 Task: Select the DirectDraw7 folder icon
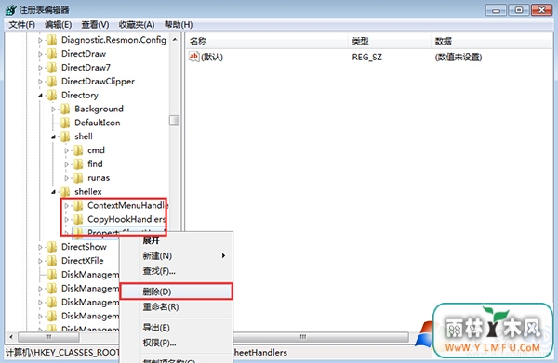tap(52, 68)
